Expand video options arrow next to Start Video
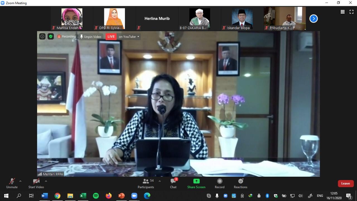This screenshot has height=201, width=357. 46,181
